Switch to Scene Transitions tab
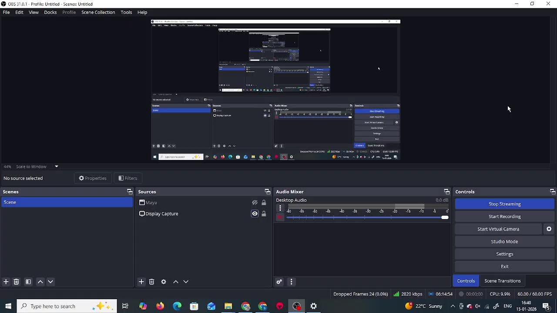This screenshot has height=313, width=557. coord(503,281)
